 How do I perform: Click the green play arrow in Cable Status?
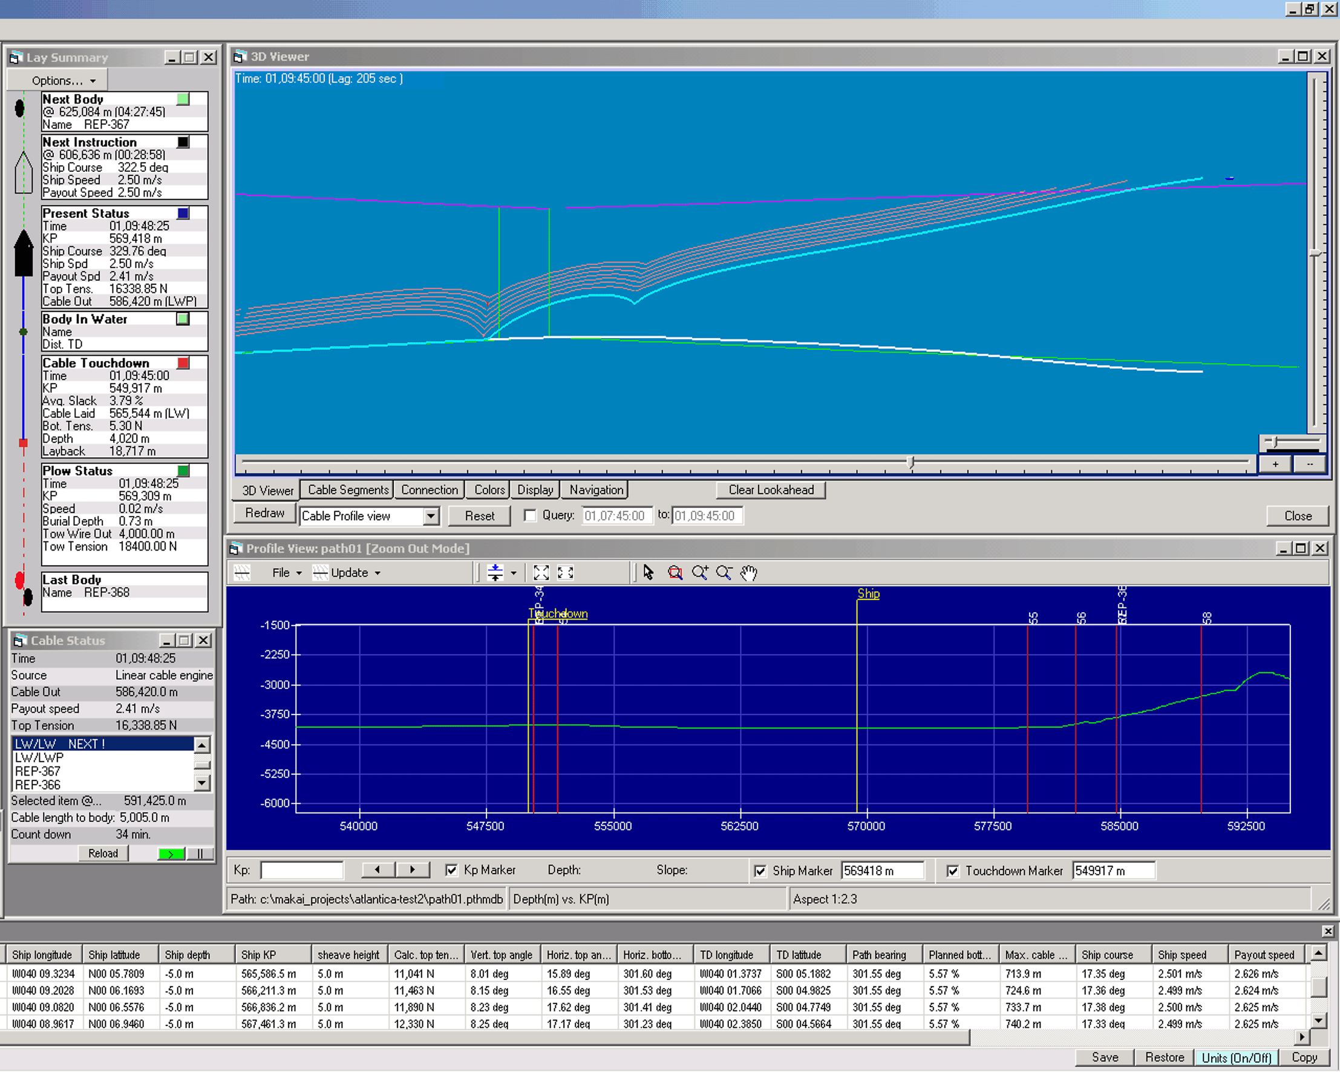(x=171, y=854)
